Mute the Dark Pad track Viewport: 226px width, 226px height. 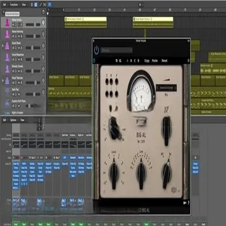(x=13, y=94)
